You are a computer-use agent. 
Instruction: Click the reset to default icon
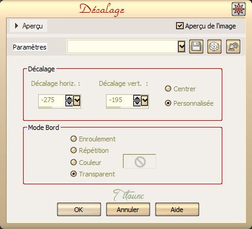coord(233,47)
